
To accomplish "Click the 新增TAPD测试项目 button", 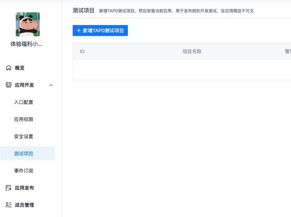I will click(100, 30).
